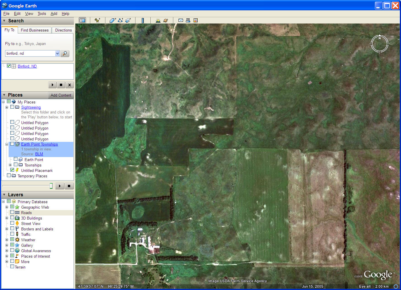Uncheck the Untitled Placemark checkbox
The height and width of the screenshot is (290, 401).
12,170
